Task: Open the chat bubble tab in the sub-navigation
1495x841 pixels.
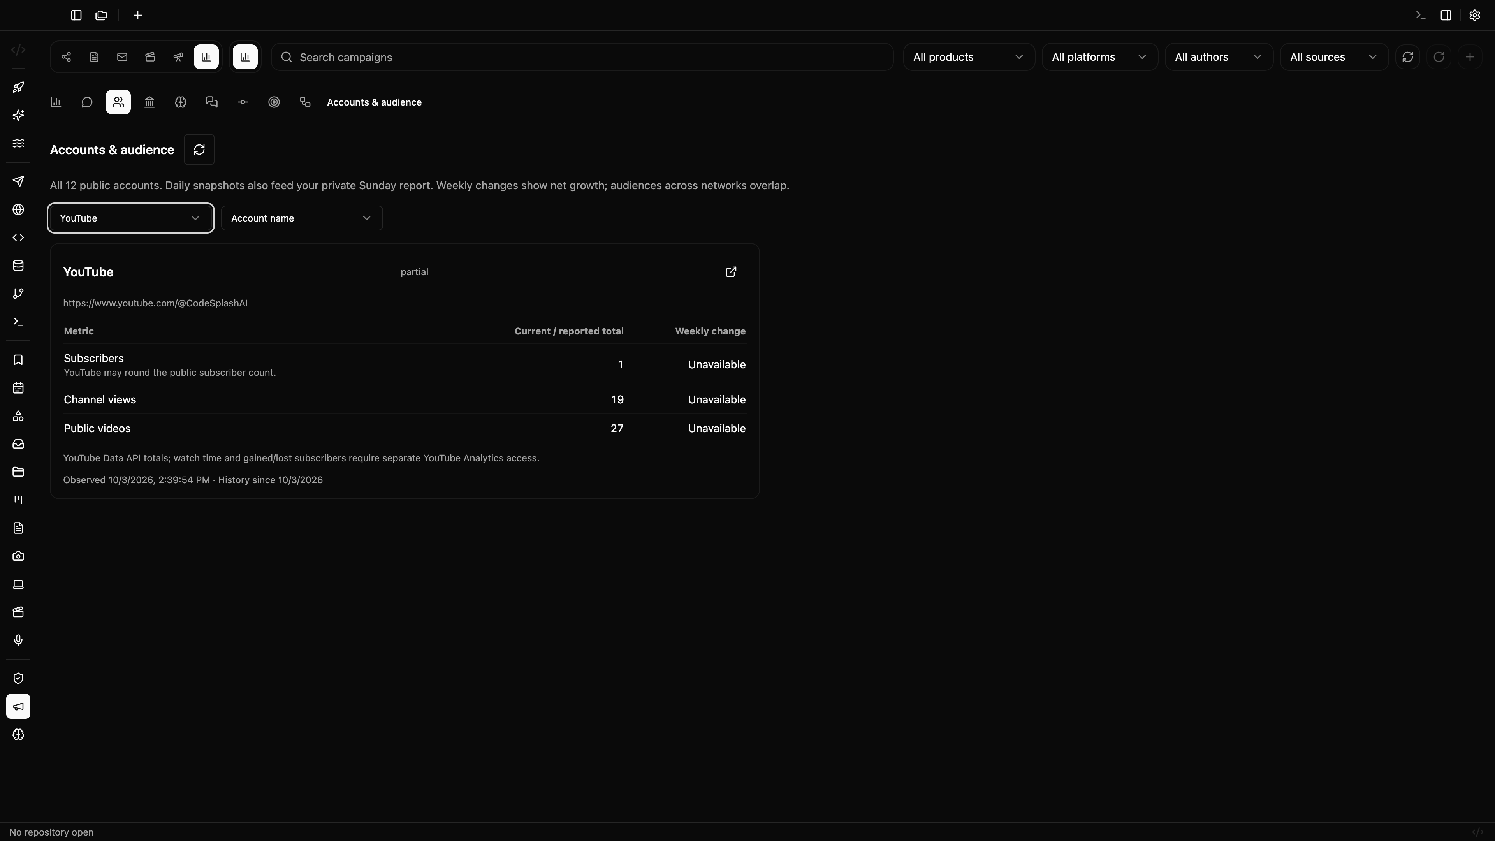Action: click(87, 102)
